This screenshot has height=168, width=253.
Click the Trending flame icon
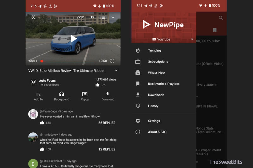(138, 50)
